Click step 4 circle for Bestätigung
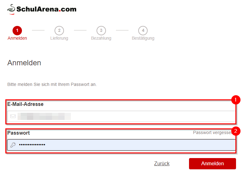Viewport: 247px width, 174px height. [143, 30]
